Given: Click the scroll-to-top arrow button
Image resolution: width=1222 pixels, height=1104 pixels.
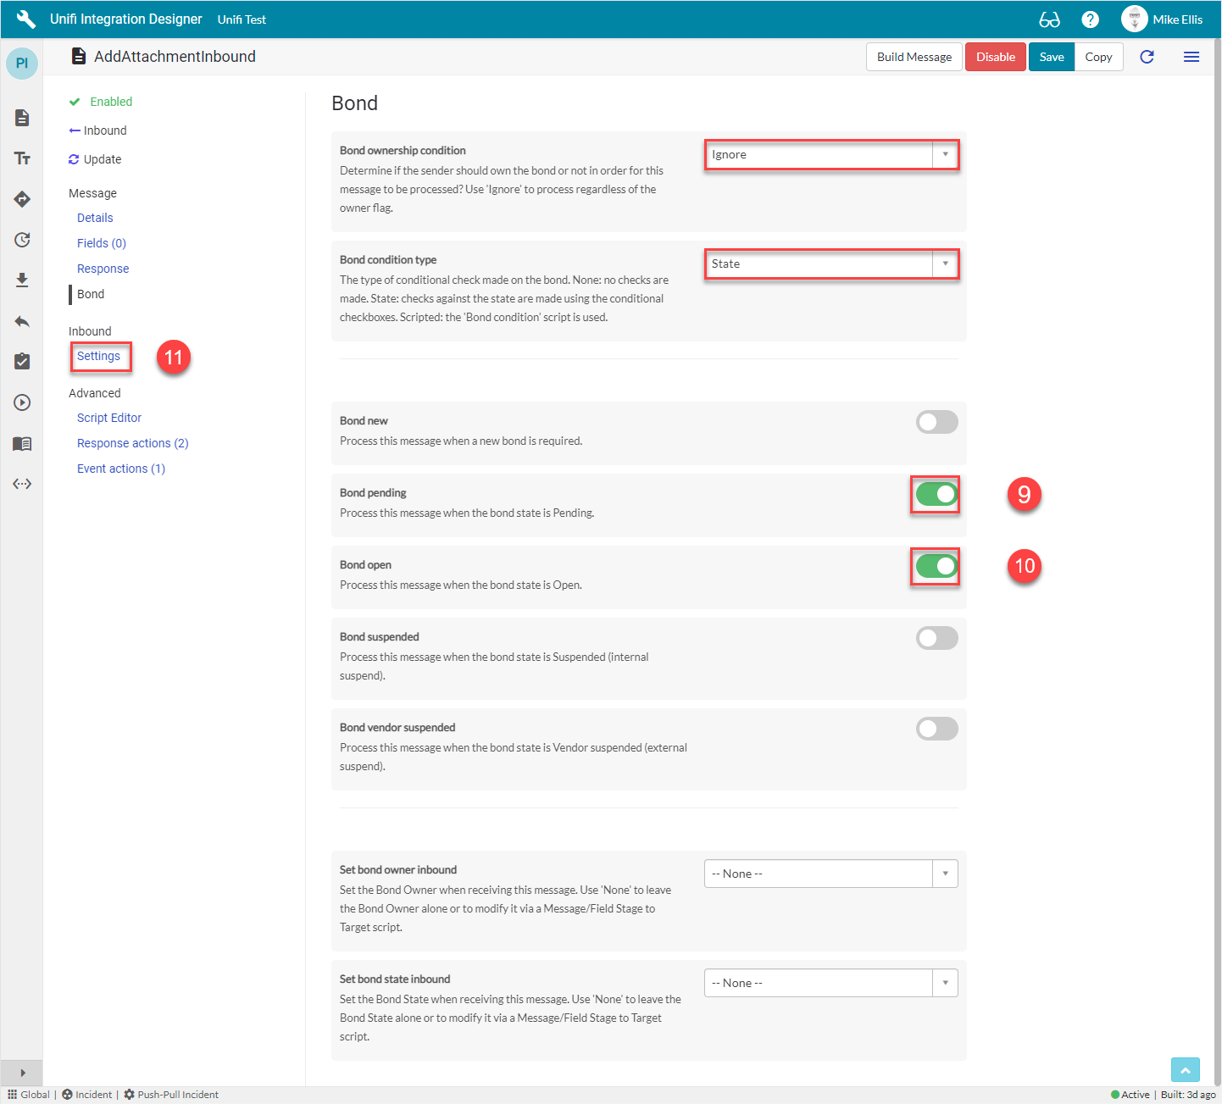Looking at the screenshot, I should [1185, 1070].
